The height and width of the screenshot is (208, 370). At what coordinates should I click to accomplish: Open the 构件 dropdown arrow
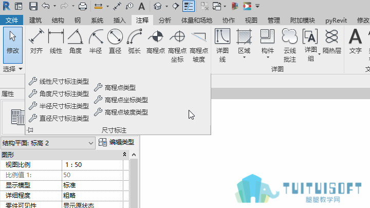268,58
